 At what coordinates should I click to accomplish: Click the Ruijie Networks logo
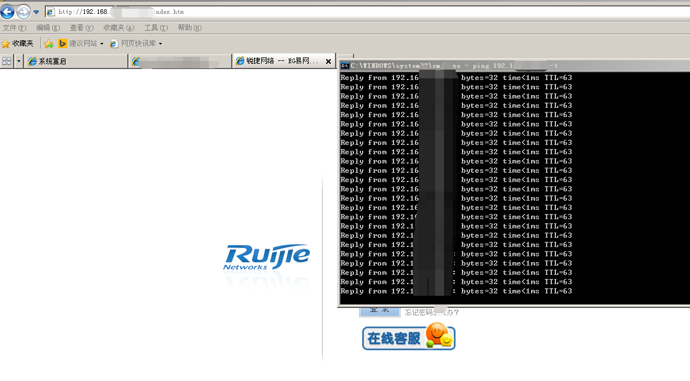coord(267,257)
